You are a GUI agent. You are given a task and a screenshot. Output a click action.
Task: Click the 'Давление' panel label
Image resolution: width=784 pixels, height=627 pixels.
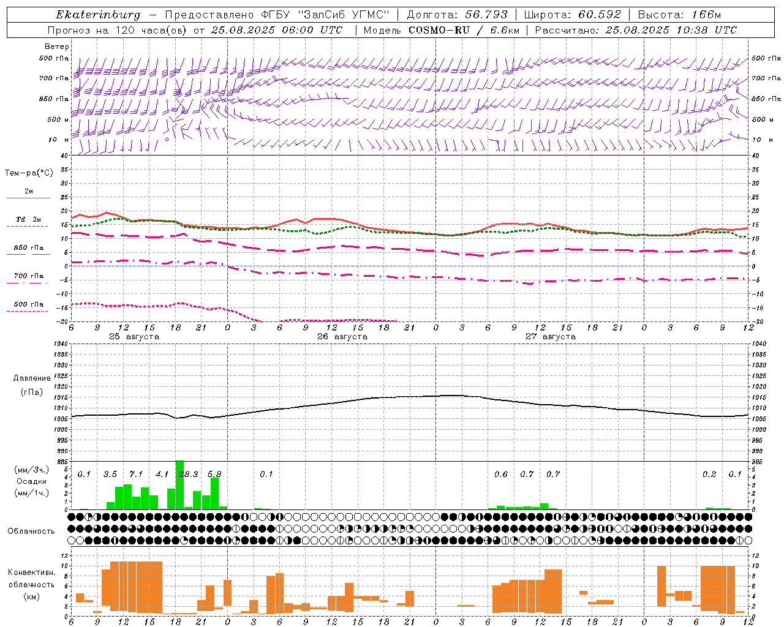tap(32, 378)
